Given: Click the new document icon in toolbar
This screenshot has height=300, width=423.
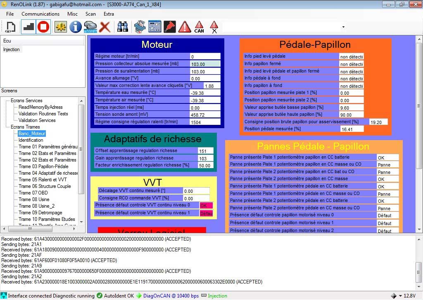Looking at the screenshot, I should click(10, 27).
